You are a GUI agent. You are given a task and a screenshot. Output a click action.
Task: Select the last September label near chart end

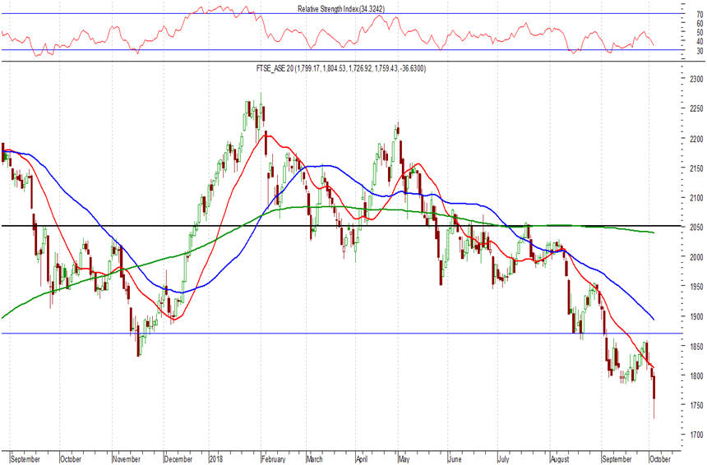(617, 459)
